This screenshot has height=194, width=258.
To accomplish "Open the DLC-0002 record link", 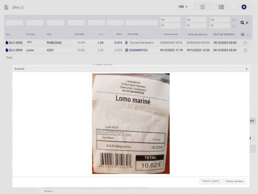I will click(15, 43).
